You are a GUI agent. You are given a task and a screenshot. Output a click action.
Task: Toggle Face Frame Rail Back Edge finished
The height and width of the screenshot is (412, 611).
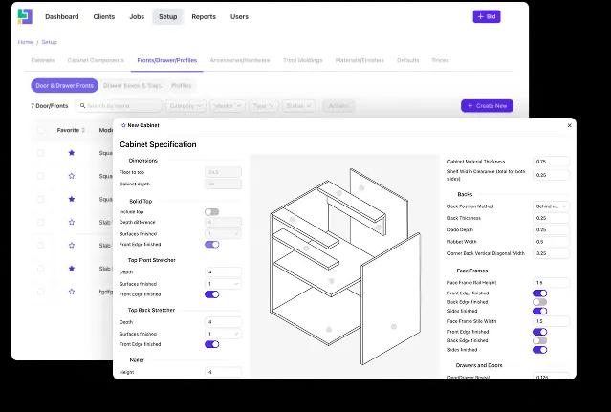(540, 302)
